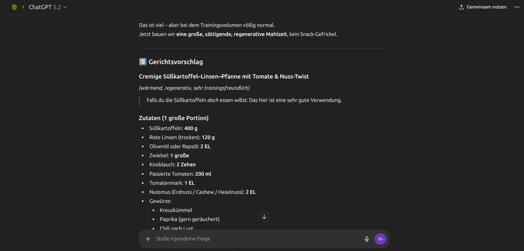
Task: Open attachment options with the plus icon
Action: tap(148, 239)
